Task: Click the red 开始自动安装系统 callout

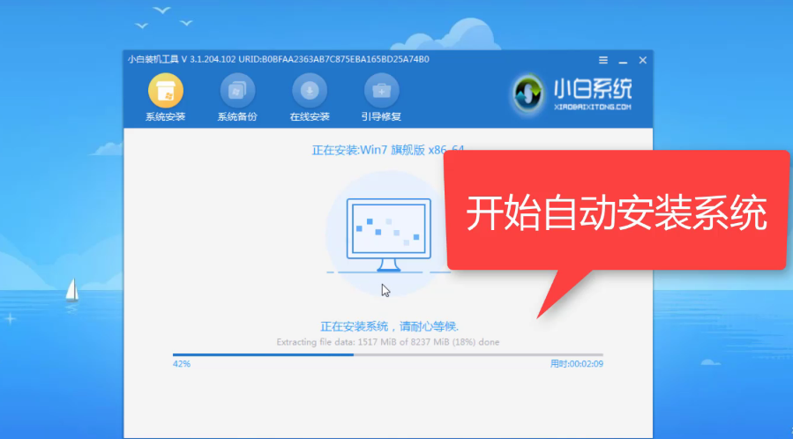Action: point(616,213)
